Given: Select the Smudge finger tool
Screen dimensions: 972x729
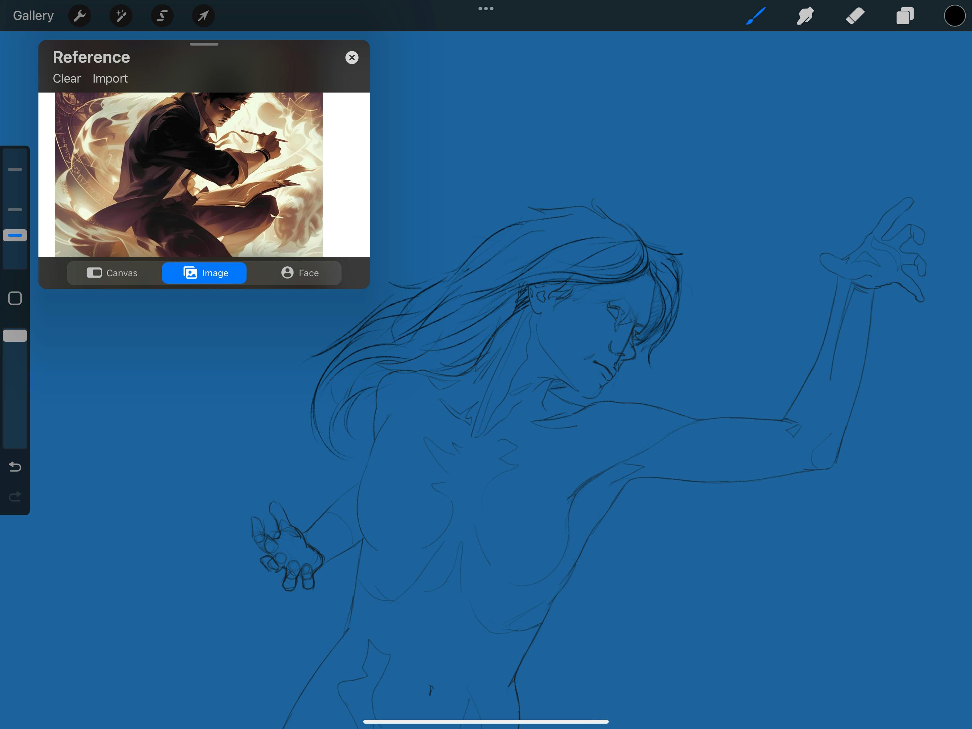Looking at the screenshot, I should pos(805,16).
